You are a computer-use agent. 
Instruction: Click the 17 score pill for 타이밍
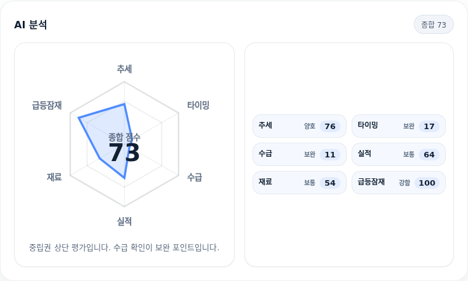coord(429,126)
